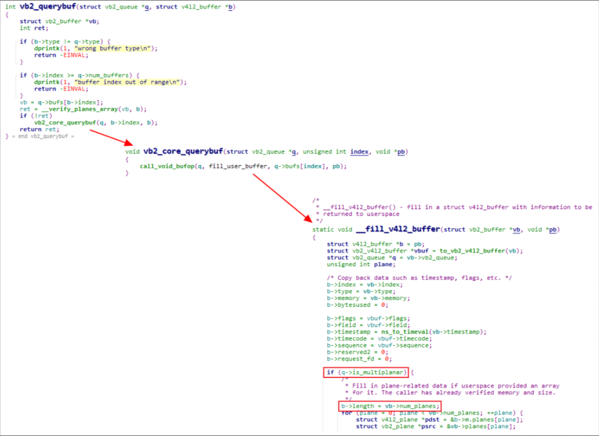599x436 pixels.
Task: Click the underlined 'b' parameter in the vb2_querybuf signature
Action: click(230, 7)
